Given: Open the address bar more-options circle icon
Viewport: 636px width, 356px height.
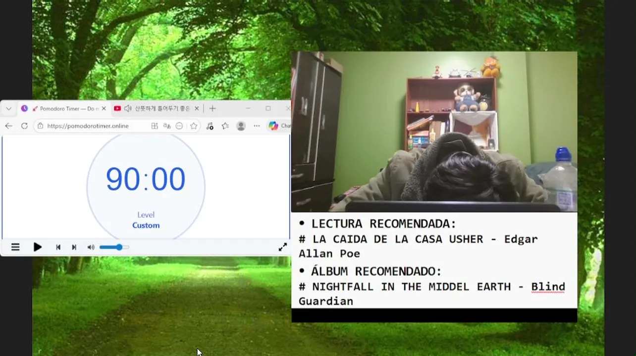Looking at the screenshot, I should tap(179, 126).
